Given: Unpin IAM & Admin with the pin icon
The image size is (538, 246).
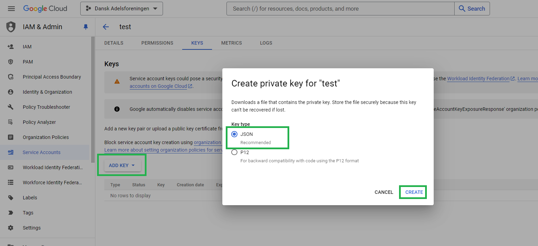Looking at the screenshot, I should pos(86,27).
